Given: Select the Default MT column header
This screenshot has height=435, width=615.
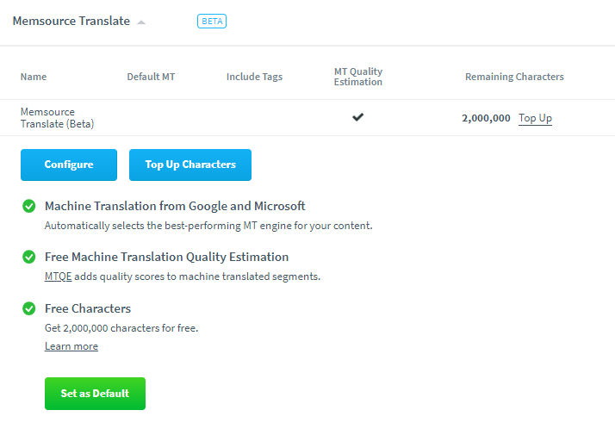Looking at the screenshot, I should click(x=151, y=77).
